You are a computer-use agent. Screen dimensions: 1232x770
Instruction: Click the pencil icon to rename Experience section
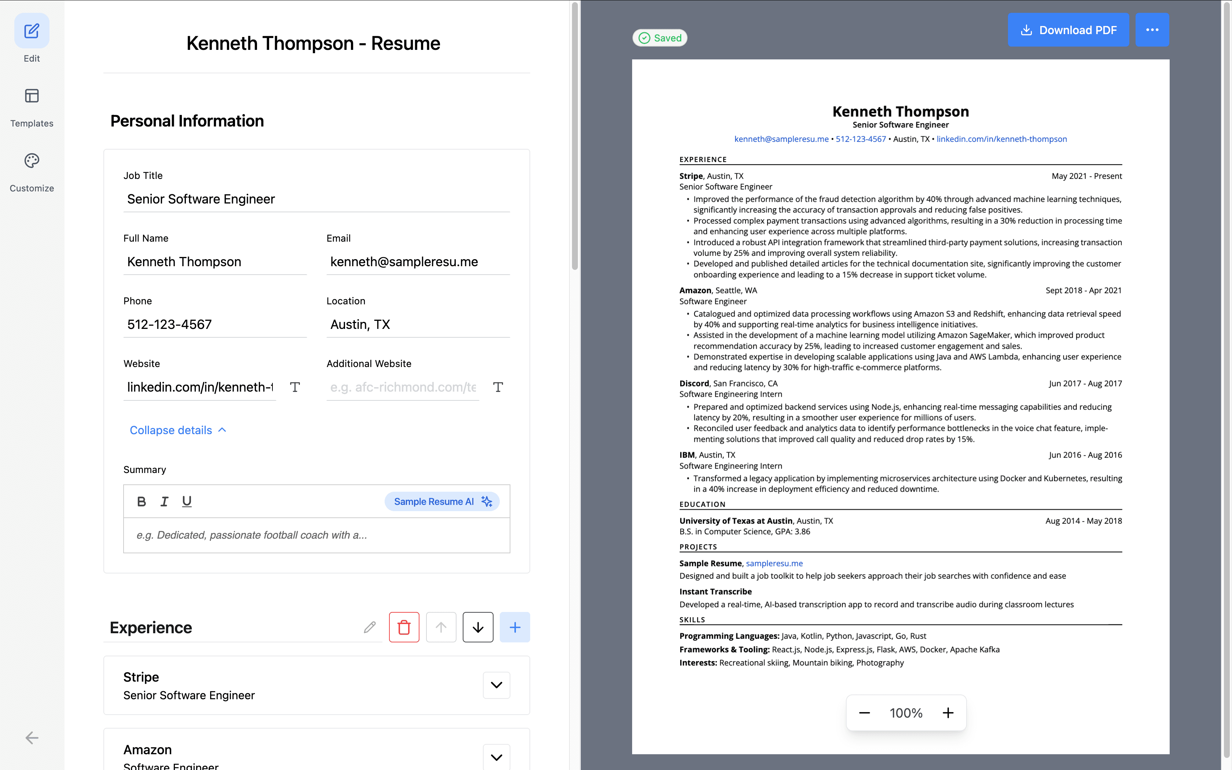pos(369,627)
